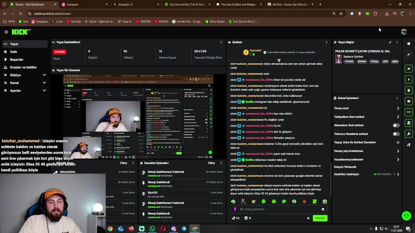Select Yayın in the left sidebar

pyautogui.click(x=24, y=44)
